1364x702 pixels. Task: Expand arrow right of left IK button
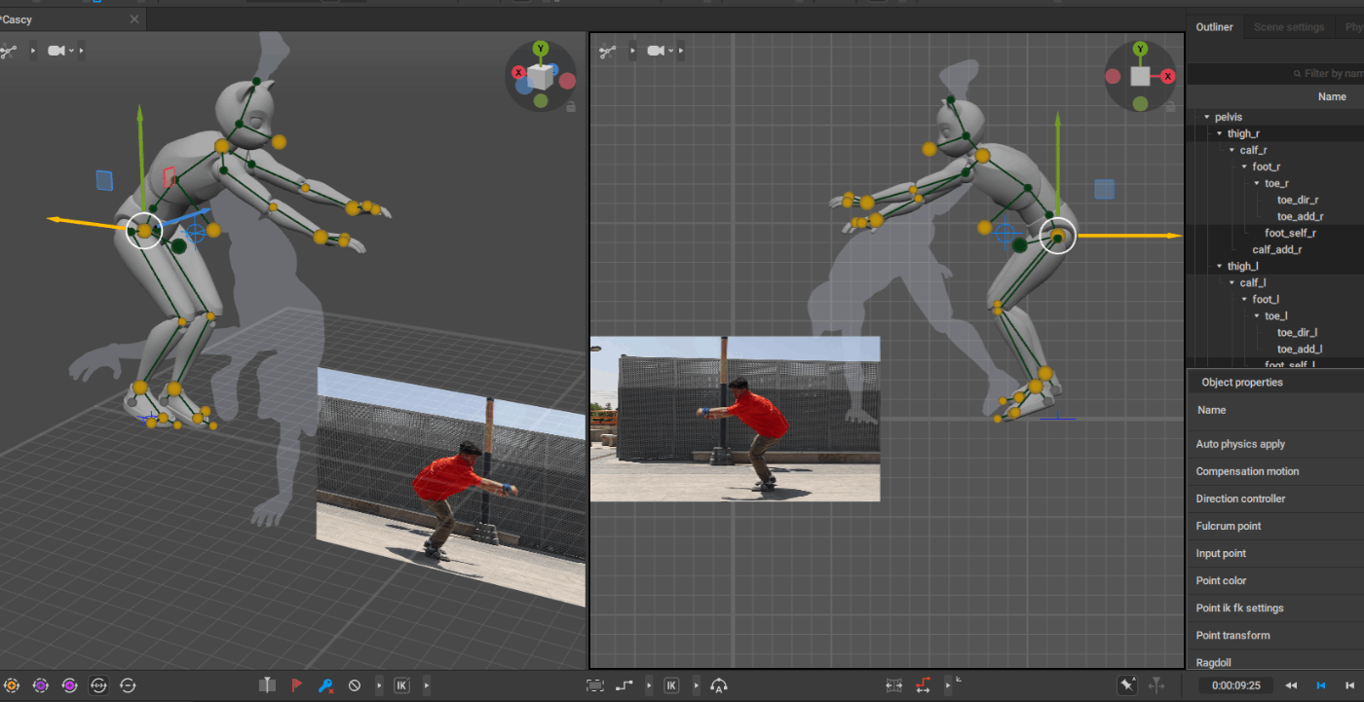point(427,685)
